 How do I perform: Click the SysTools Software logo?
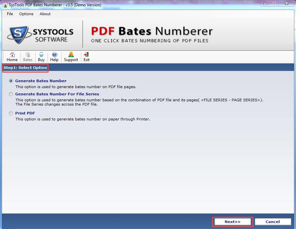(x=40, y=35)
